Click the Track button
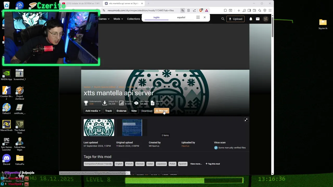 (x=108, y=111)
